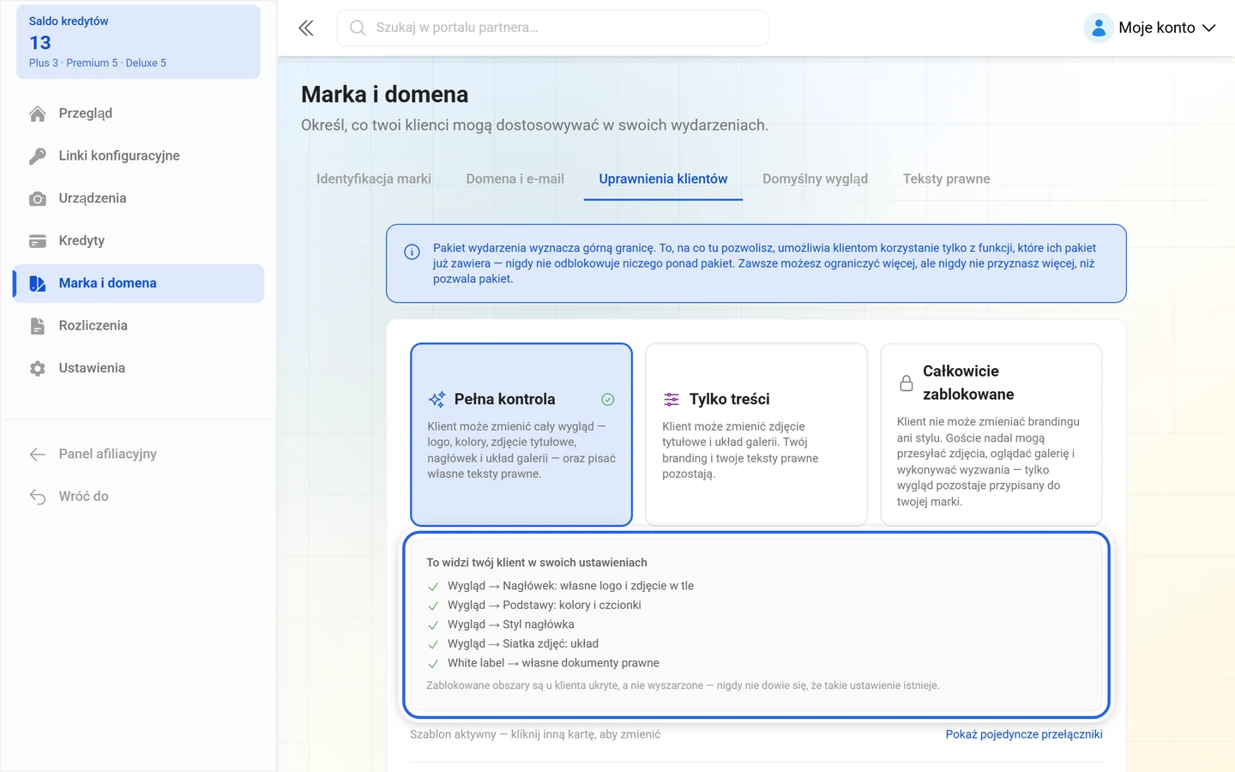The width and height of the screenshot is (1235, 772).
Task: Select the Tylko treści permission card
Action: click(756, 435)
